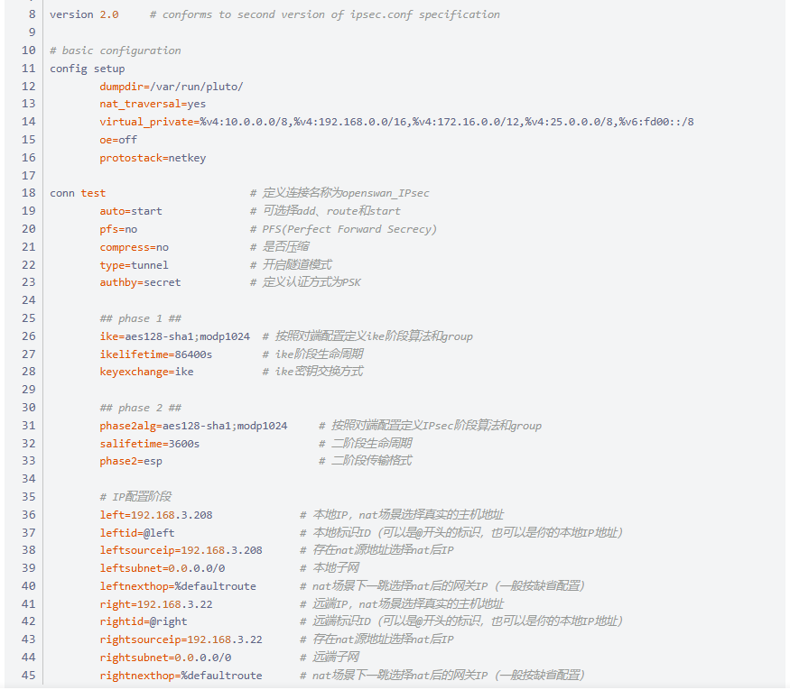This screenshot has width=790, height=690.
Task: Click the 'ikelifetime=86400s' setting
Action: tap(155, 354)
